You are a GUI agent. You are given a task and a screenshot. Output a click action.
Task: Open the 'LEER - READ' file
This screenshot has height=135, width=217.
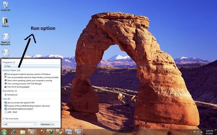point(12,112)
